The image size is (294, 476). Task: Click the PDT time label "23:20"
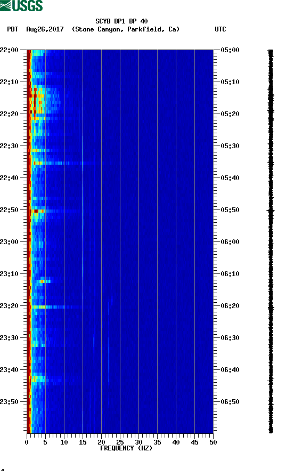(x=9, y=306)
